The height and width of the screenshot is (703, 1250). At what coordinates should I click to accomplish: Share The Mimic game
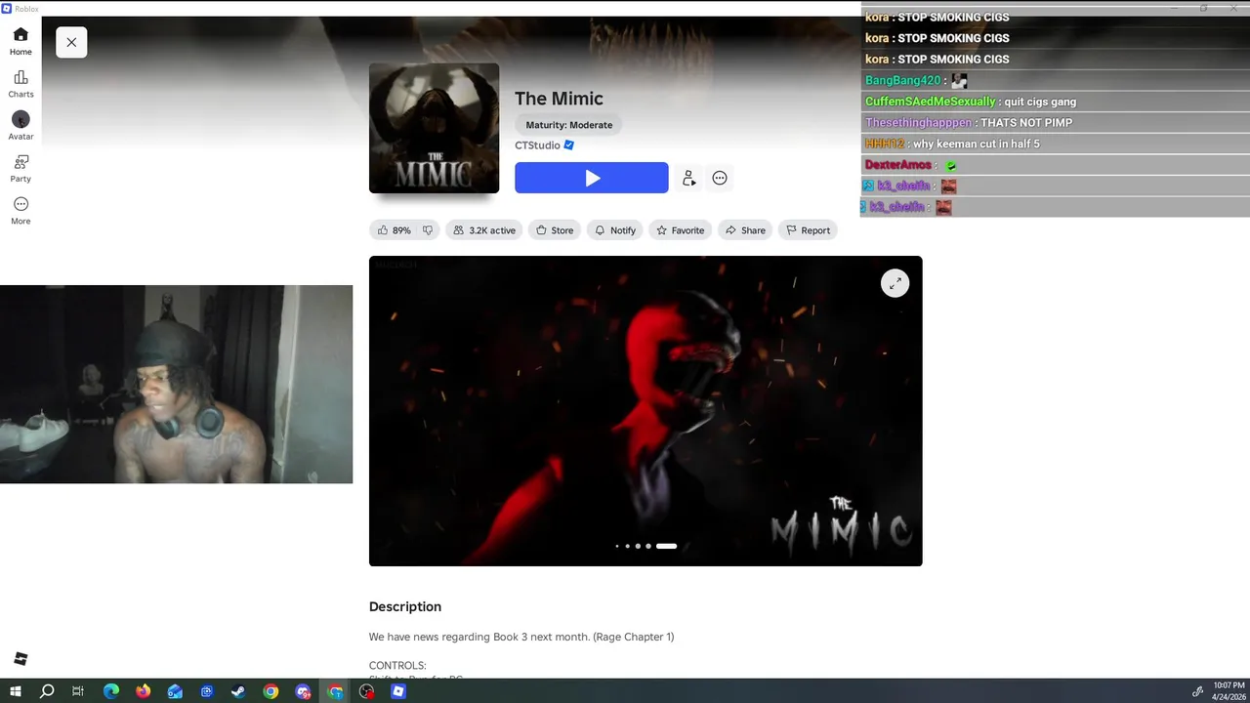[x=745, y=230]
